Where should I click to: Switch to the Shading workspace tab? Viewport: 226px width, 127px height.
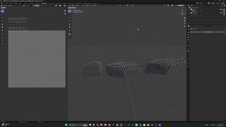58,3
